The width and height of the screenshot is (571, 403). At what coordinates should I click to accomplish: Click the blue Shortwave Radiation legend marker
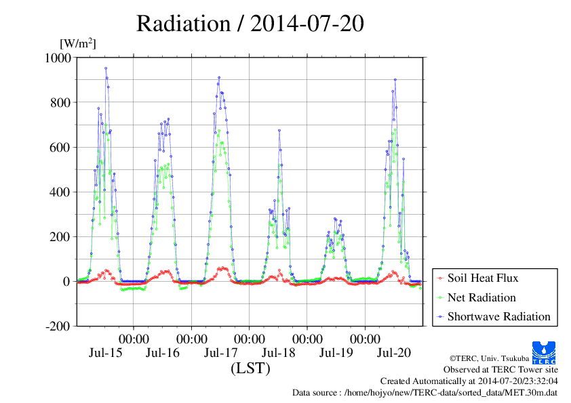tap(441, 317)
